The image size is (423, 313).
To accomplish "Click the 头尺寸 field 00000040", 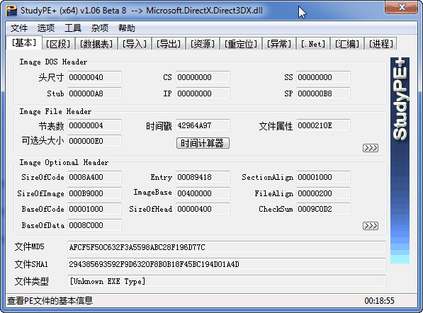I will (x=94, y=77).
